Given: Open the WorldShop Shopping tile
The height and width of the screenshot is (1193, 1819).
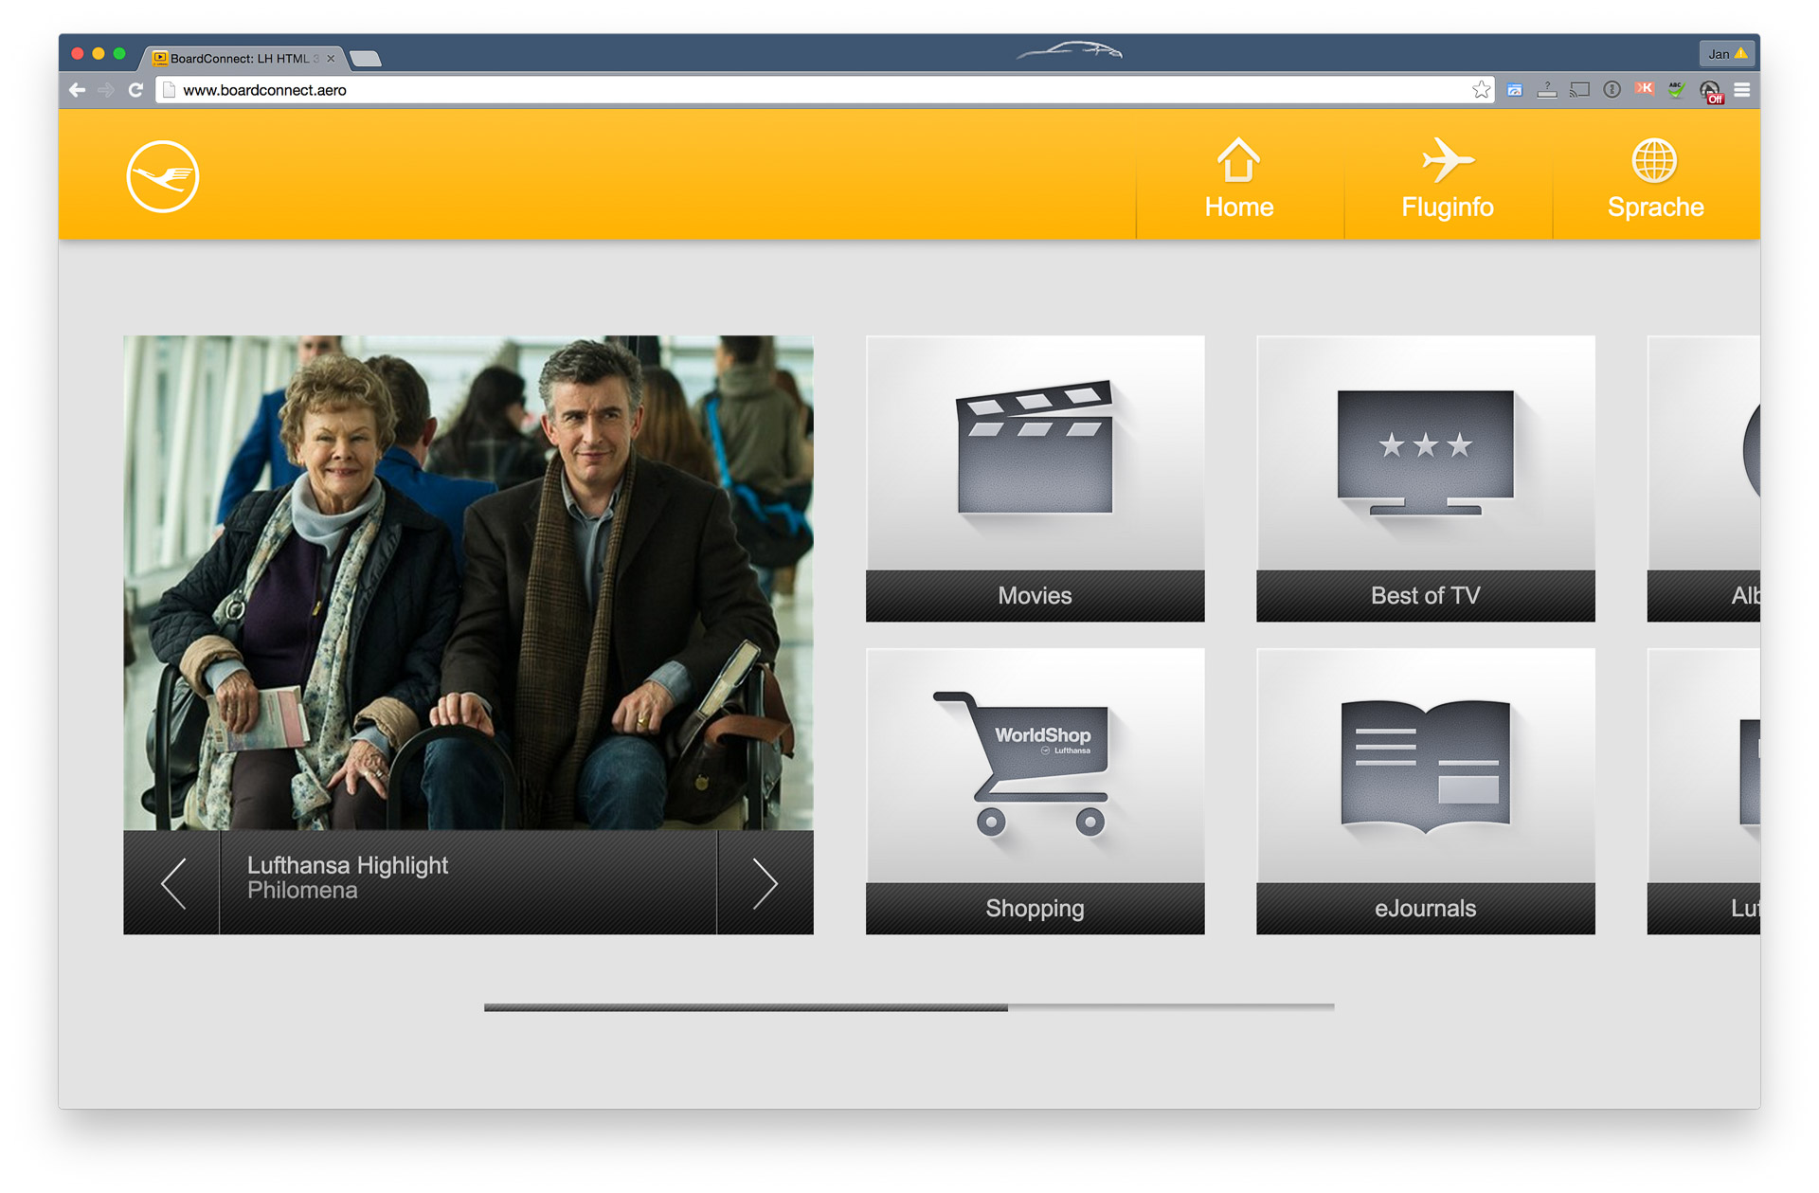Looking at the screenshot, I should [1035, 791].
